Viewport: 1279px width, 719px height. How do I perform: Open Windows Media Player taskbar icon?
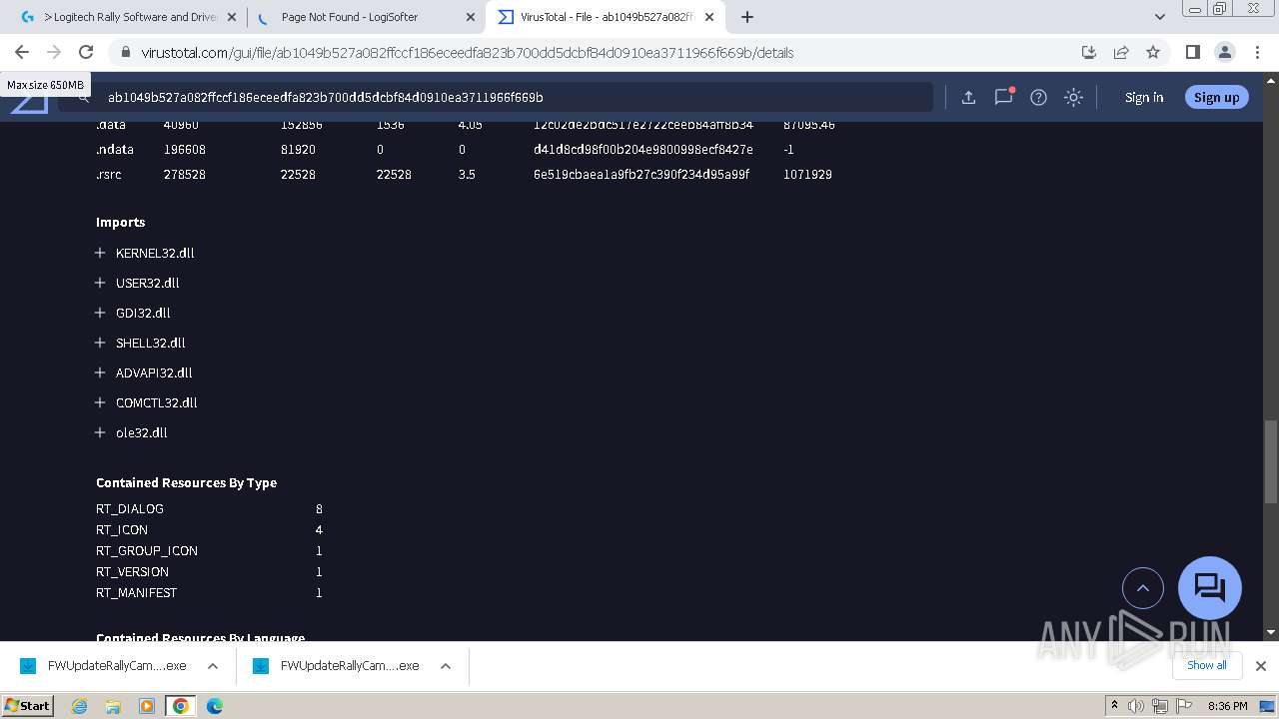tap(147, 705)
